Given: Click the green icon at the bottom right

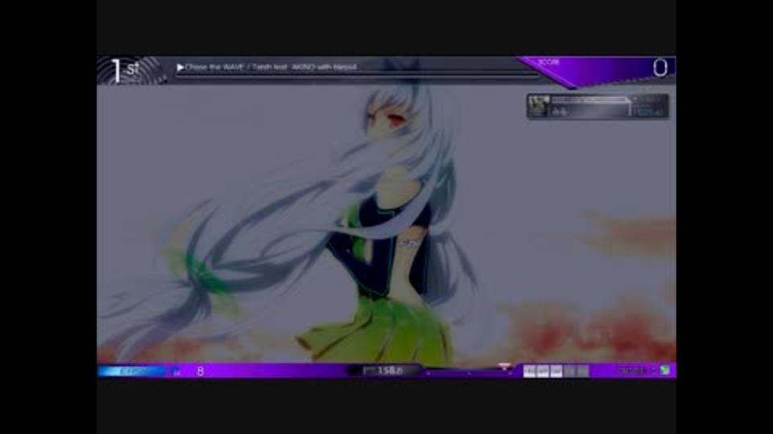Looking at the screenshot, I should click(664, 370).
